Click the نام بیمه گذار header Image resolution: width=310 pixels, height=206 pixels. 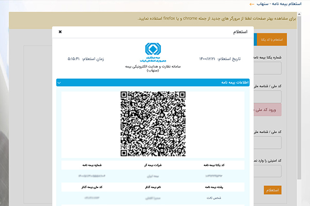(153, 187)
